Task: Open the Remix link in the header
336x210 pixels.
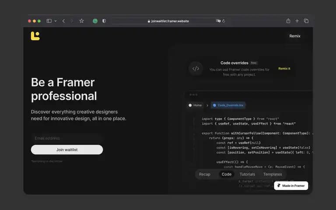Action: pos(295,36)
